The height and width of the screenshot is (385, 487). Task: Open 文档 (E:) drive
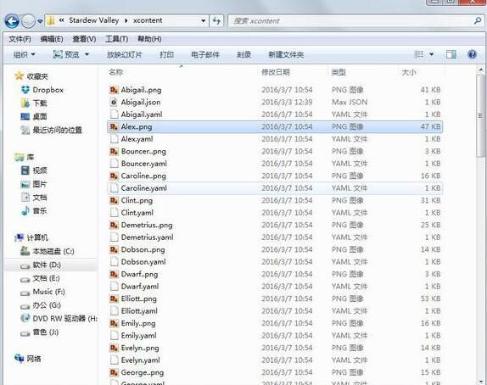(40, 278)
